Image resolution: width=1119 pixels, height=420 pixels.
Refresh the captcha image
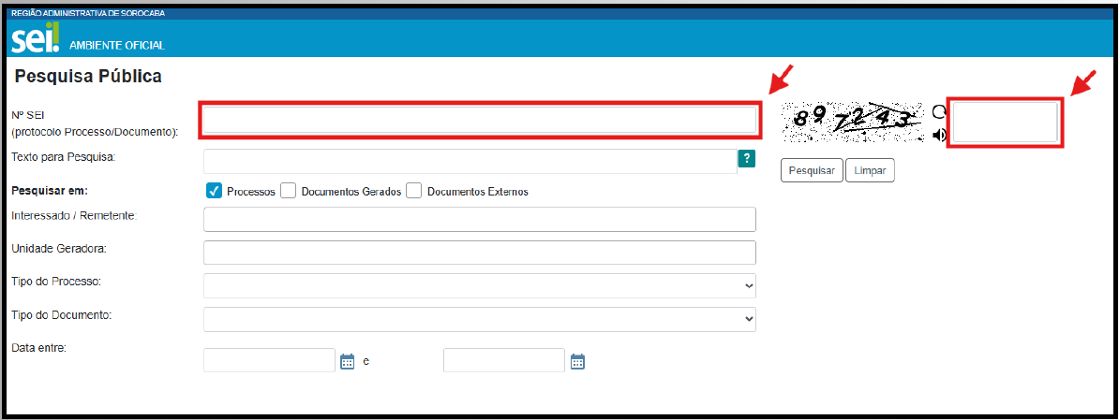[939, 111]
